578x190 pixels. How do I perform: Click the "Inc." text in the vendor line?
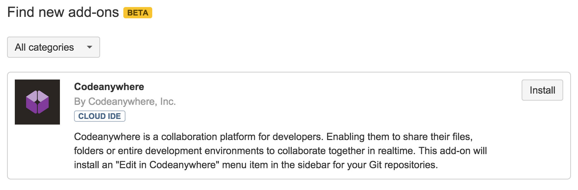[x=168, y=101]
